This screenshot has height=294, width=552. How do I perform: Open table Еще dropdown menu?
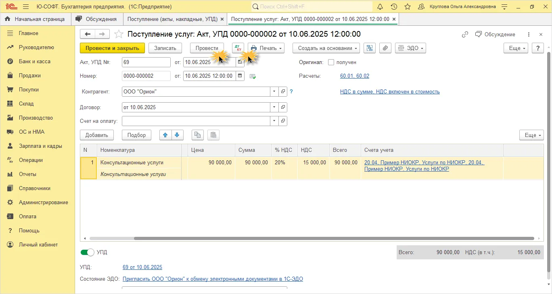coord(531,135)
